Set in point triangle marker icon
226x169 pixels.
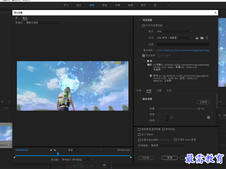pyautogui.click(x=51, y=150)
